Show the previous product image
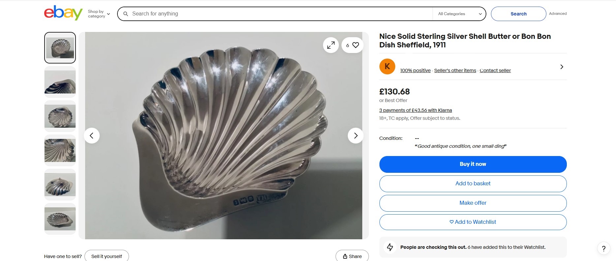Screen dimensions: 616x261 click(92, 136)
